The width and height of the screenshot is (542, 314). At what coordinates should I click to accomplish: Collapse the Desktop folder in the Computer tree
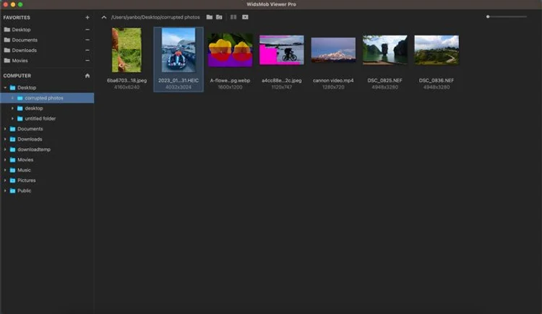click(5, 88)
